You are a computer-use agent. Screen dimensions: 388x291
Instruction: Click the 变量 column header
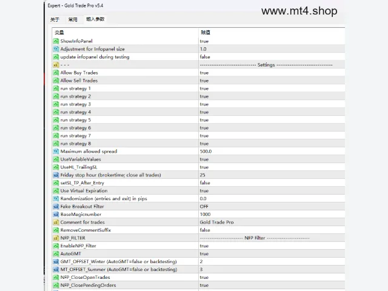[x=59, y=32]
